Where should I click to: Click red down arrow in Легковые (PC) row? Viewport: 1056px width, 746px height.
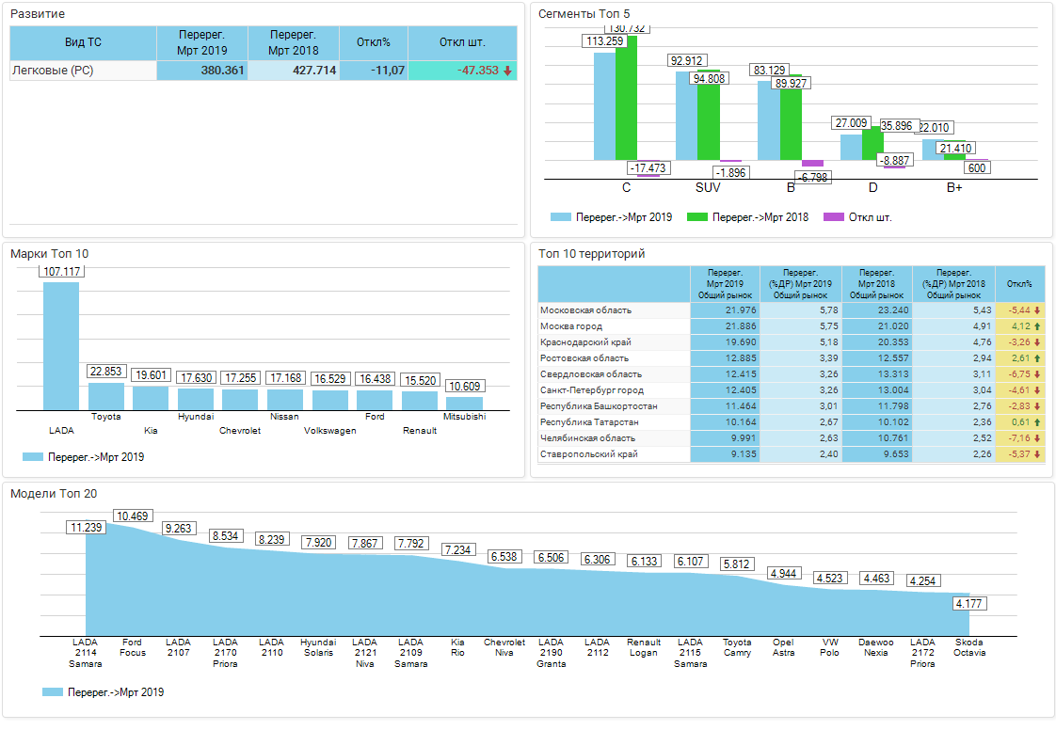507,71
